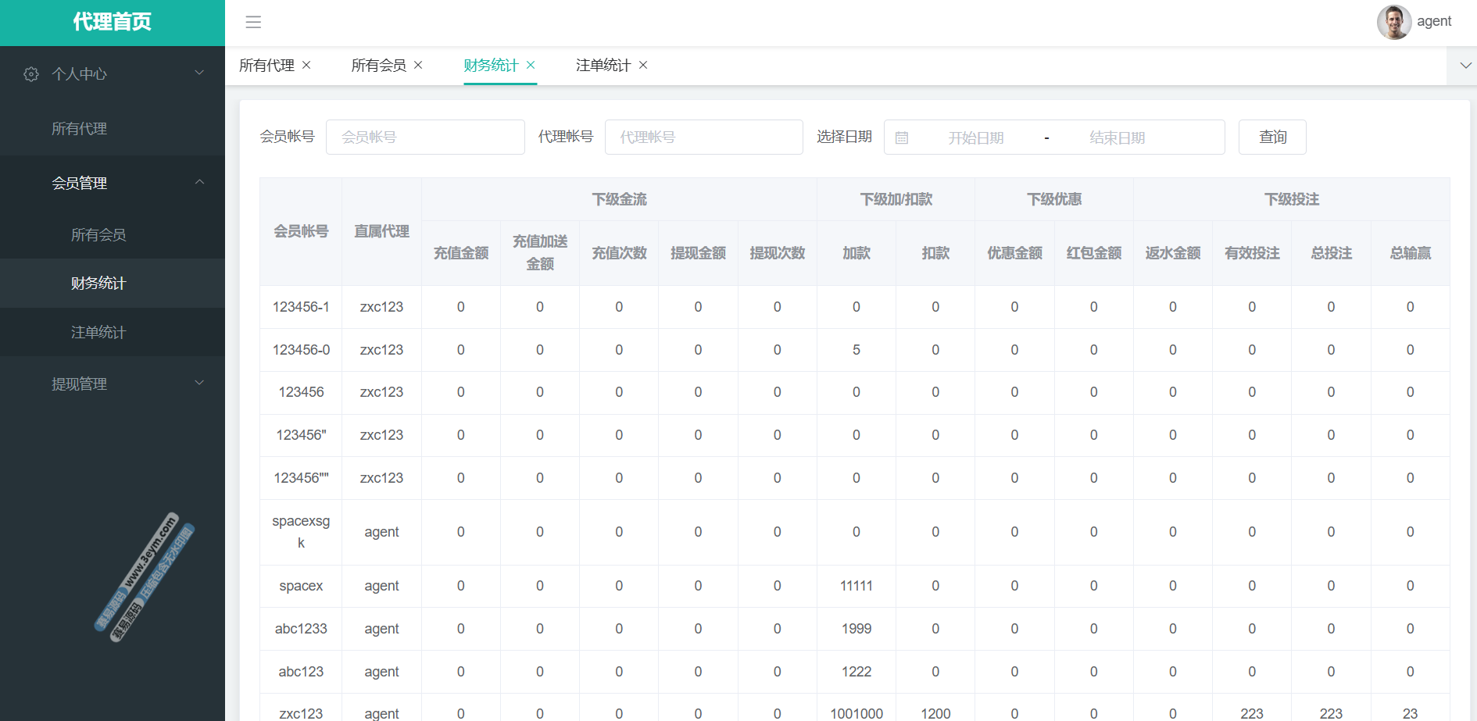The image size is (1477, 721).
Task: Open 所有代理 in the sidebar
Action: pyautogui.click(x=79, y=129)
